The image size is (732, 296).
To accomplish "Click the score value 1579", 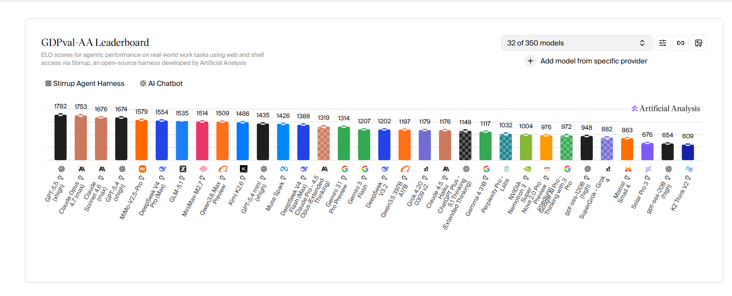I will [142, 111].
